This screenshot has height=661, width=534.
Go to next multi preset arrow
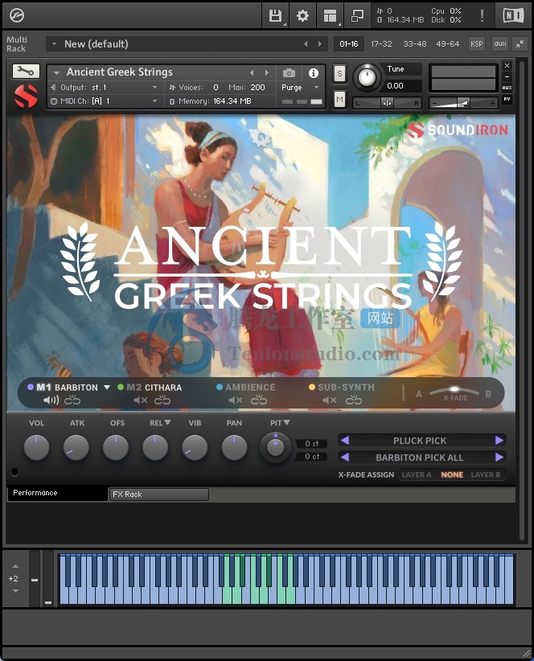[320, 44]
